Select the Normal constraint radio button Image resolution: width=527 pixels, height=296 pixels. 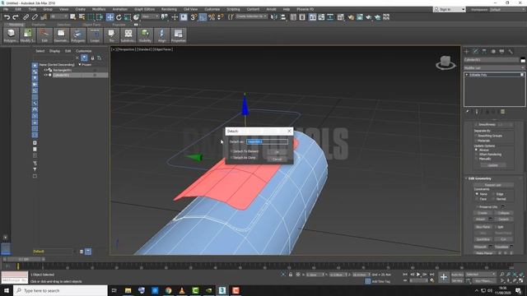[494, 199]
